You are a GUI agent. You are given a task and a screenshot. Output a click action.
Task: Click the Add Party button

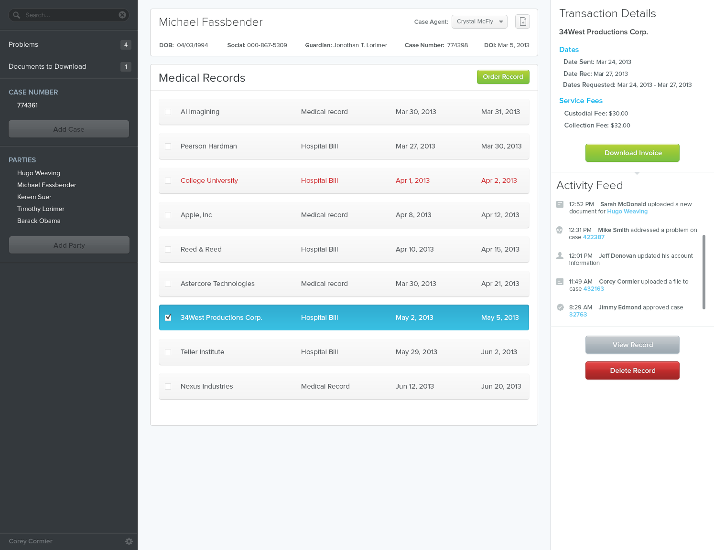[x=69, y=245]
